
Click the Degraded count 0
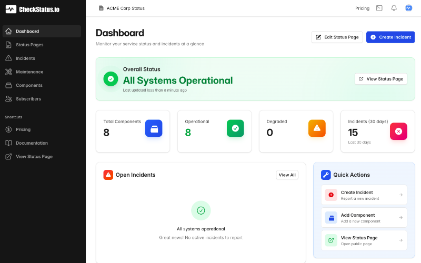click(270, 133)
